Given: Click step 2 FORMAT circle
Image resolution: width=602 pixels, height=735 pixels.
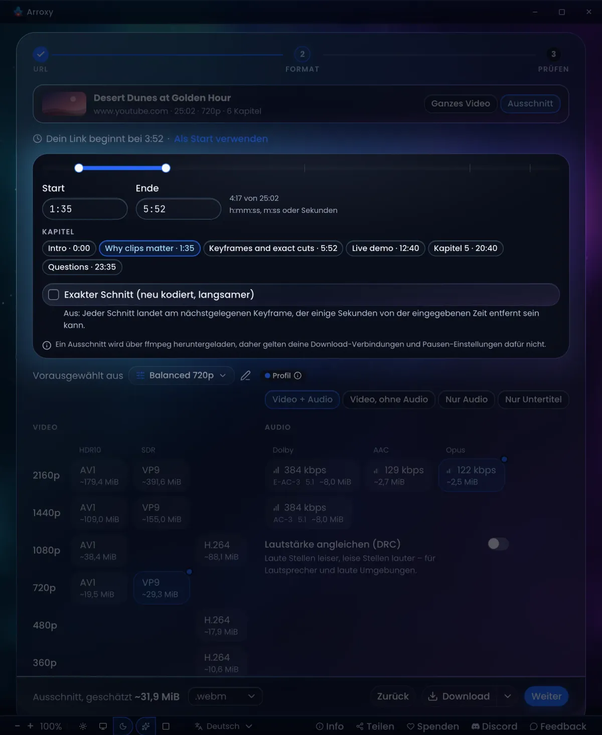Looking at the screenshot, I should [x=302, y=54].
